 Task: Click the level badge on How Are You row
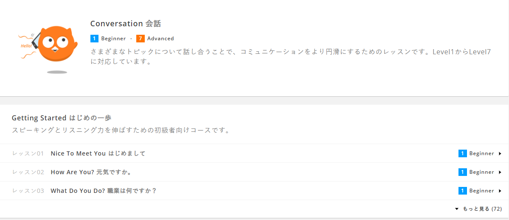(462, 172)
